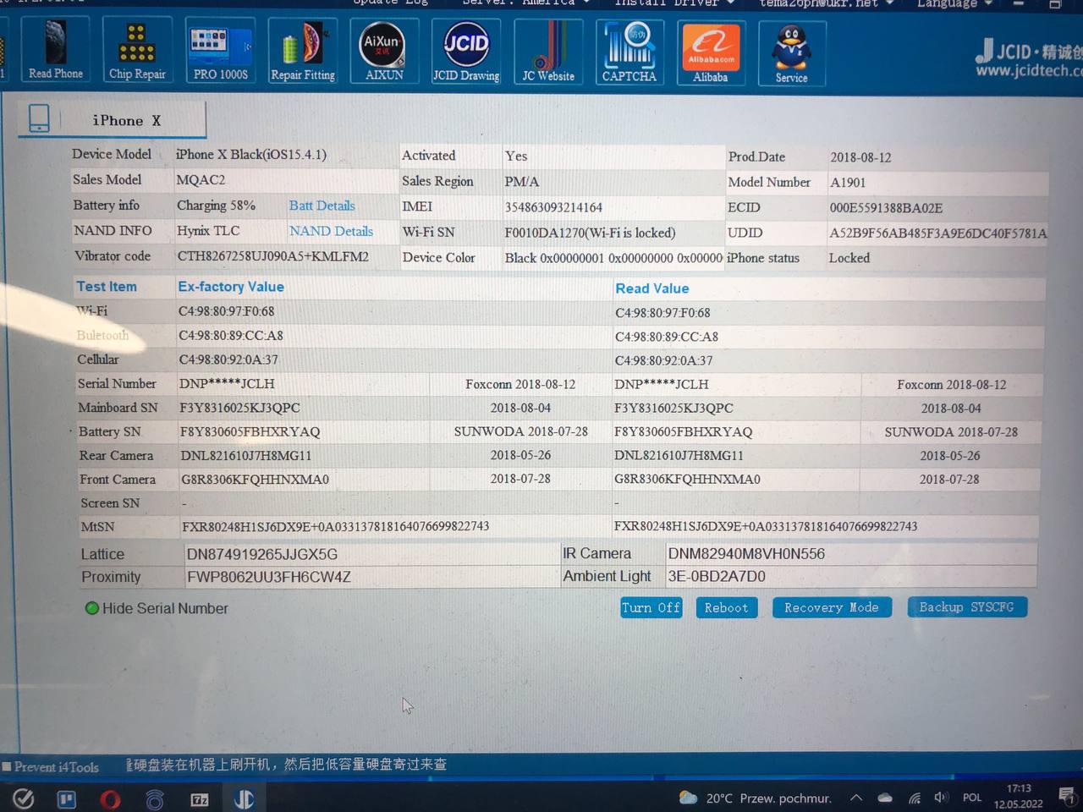
Task: Open the JCID app taskbar icon
Action: coord(244,799)
